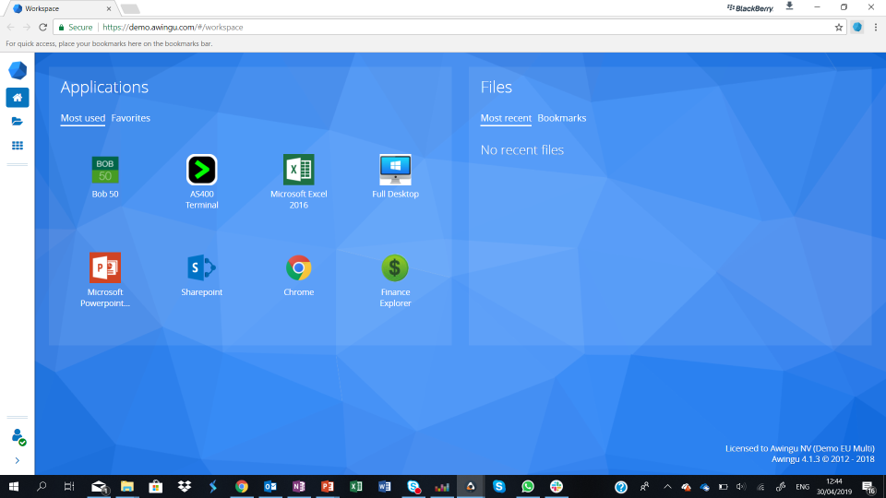Open WhatsApp from the taskbar

[528, 486]
